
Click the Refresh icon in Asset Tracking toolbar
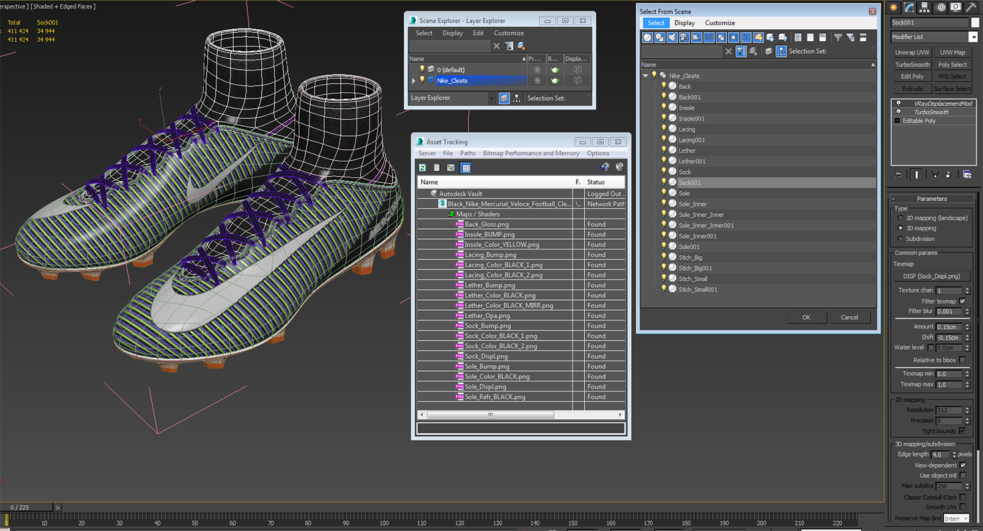[422, 168]
